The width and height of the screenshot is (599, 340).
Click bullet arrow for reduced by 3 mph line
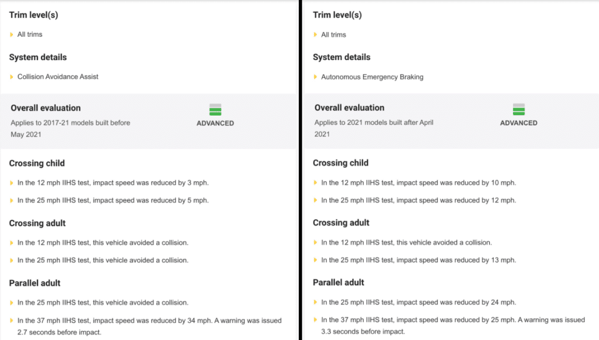[x=12, y=183]
